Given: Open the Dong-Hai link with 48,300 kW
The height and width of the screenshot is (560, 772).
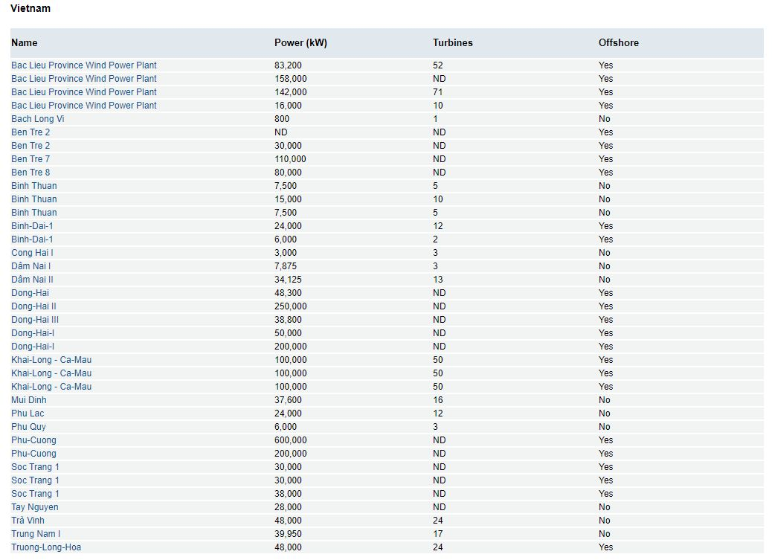Looking at the screenshot, I should click(30, 292).
